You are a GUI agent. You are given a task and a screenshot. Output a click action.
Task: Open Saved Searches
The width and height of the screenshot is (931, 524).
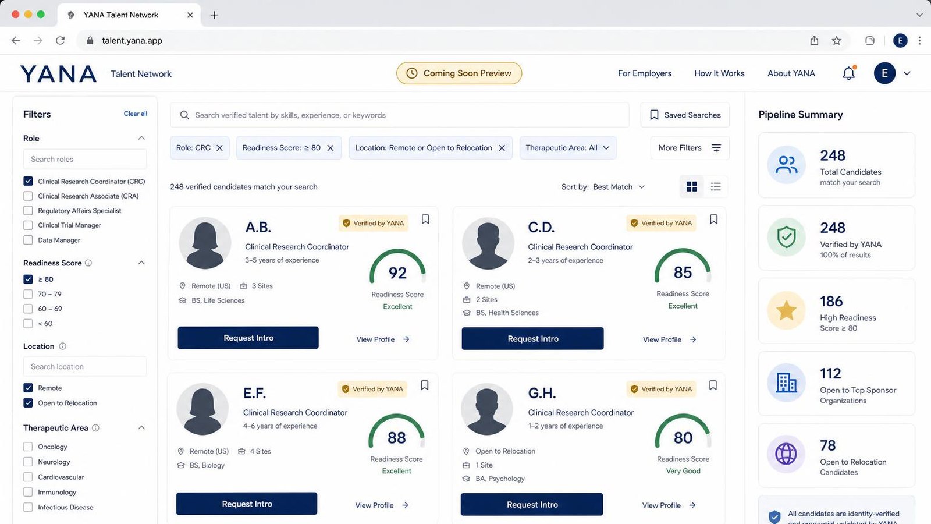(685, 115)
